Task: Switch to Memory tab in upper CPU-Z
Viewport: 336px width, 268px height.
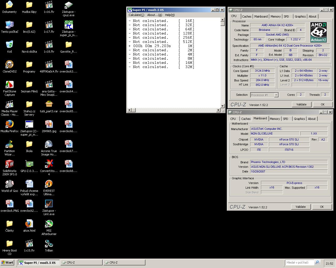Action: click(x=276, y=16)
